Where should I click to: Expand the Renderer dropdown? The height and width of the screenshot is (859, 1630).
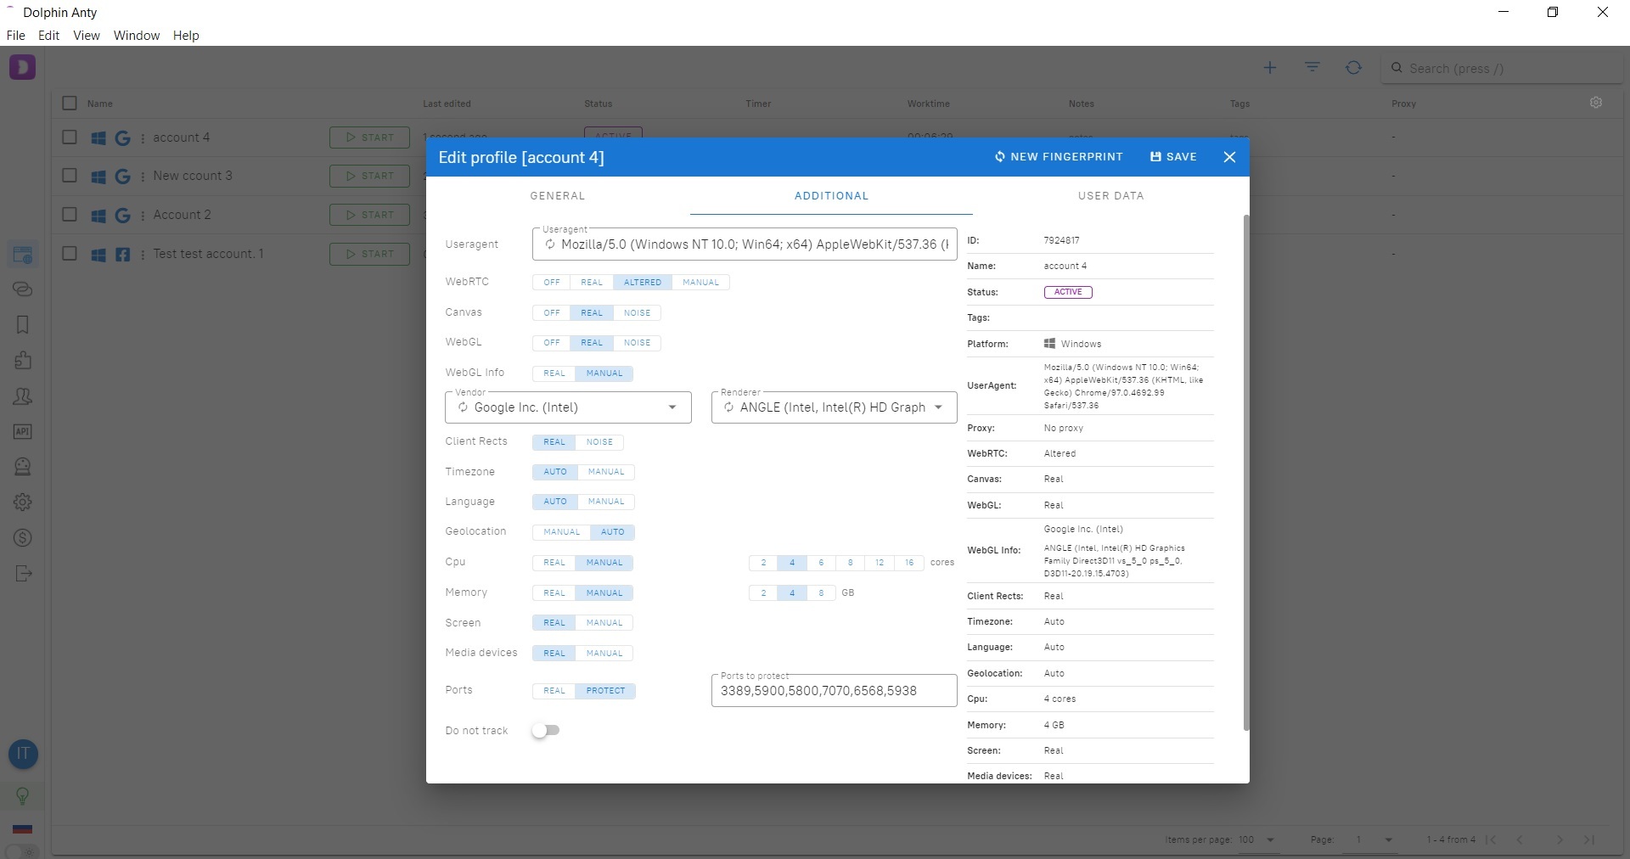coord(939,407)
